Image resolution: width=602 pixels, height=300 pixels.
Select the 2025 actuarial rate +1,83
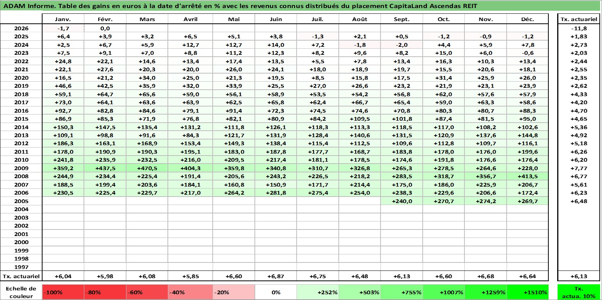point(579,36)
